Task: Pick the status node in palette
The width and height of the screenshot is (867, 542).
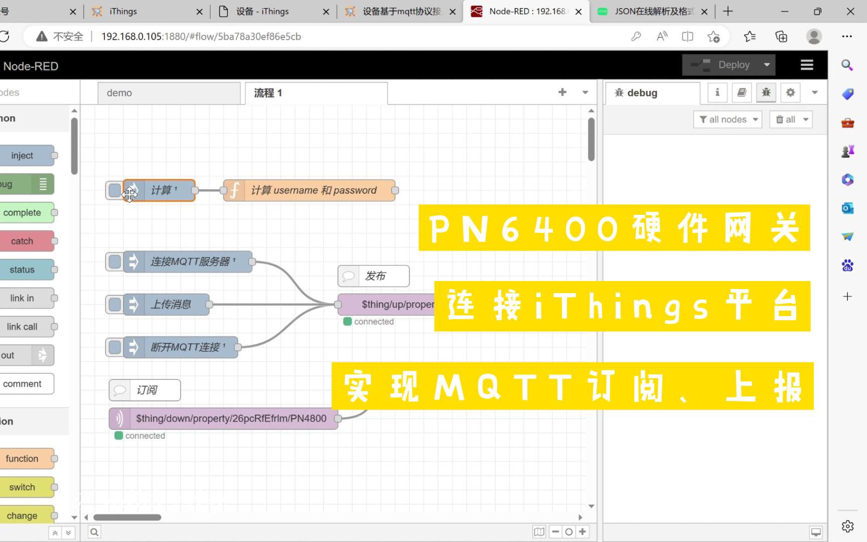Action: [x=27, y=269]
